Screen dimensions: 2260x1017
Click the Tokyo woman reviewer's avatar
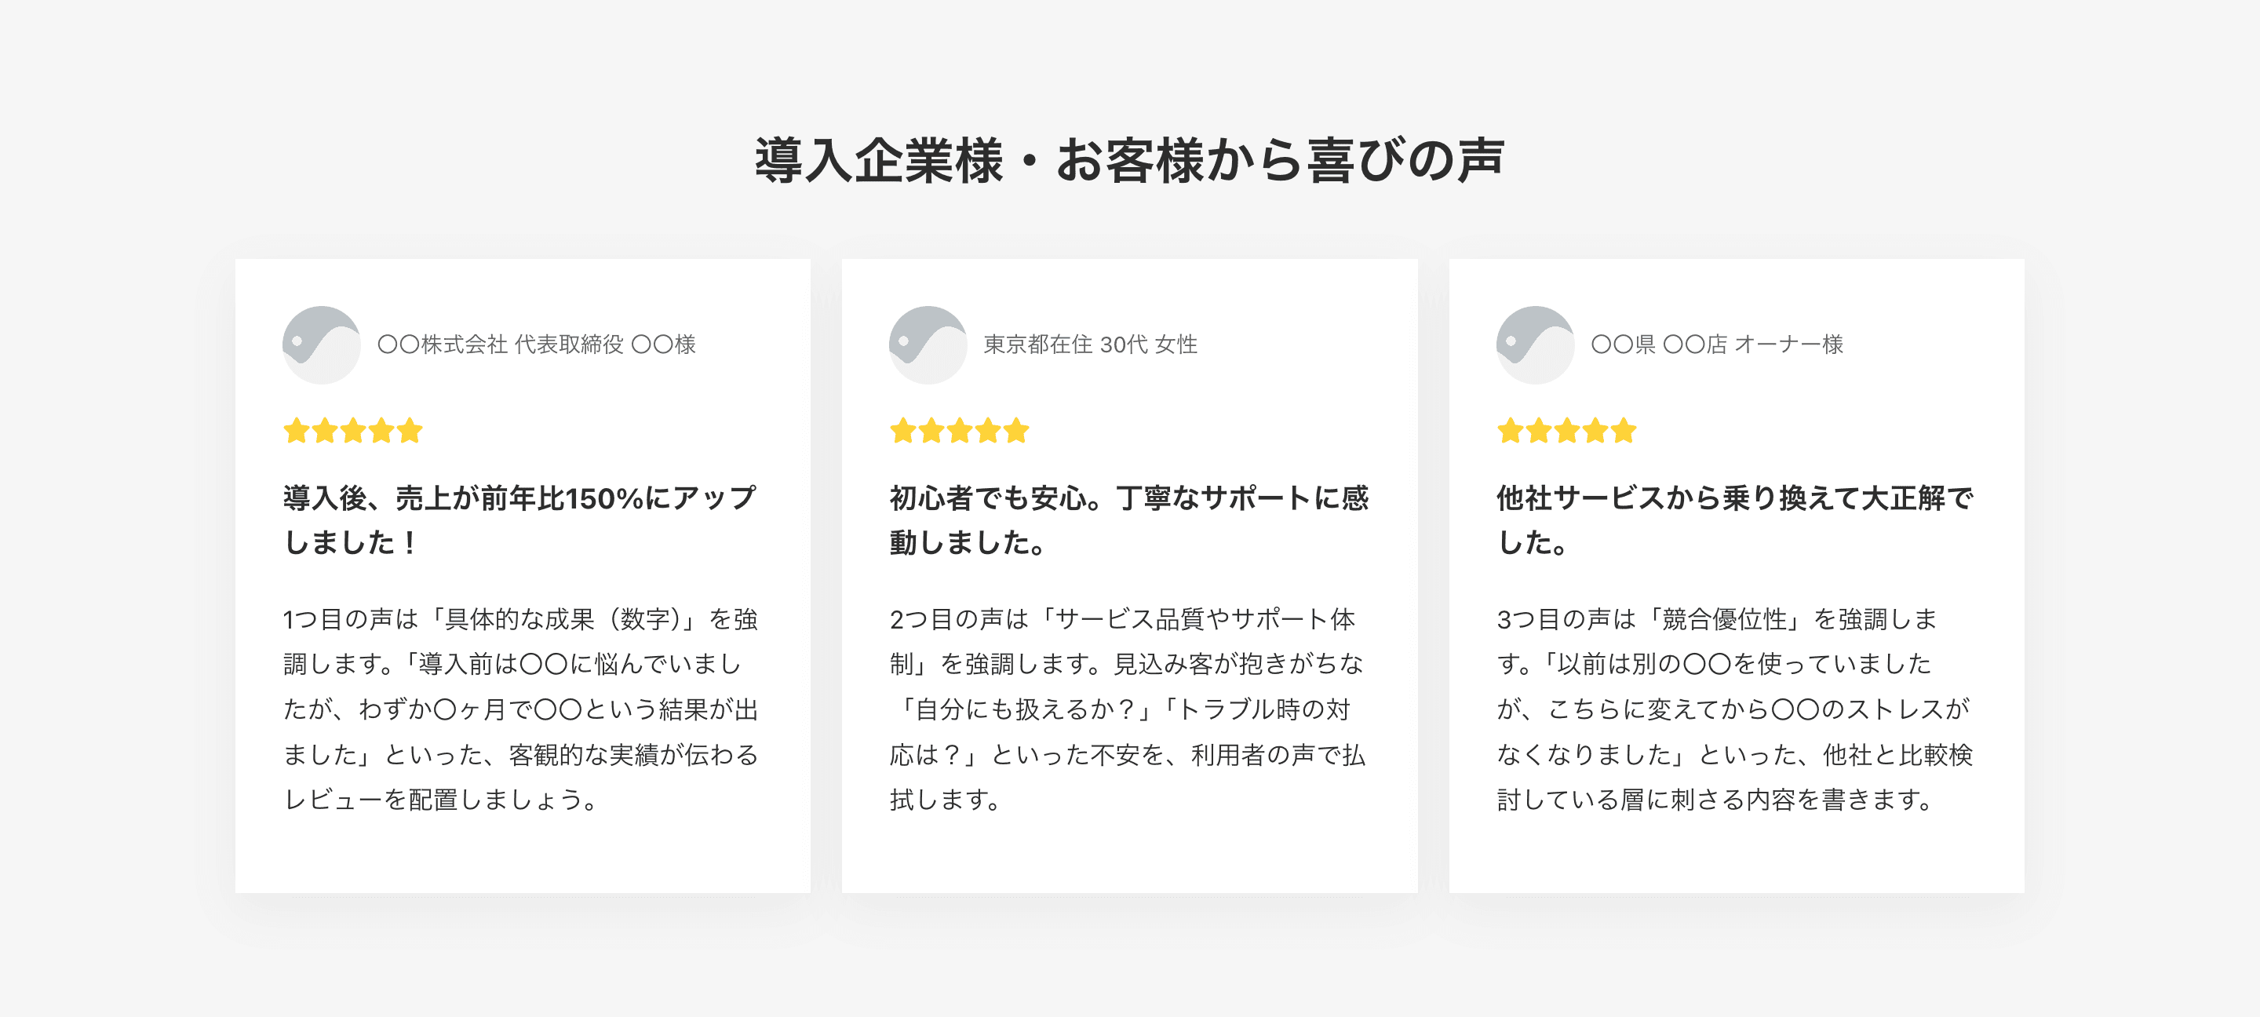pos(928,344)
